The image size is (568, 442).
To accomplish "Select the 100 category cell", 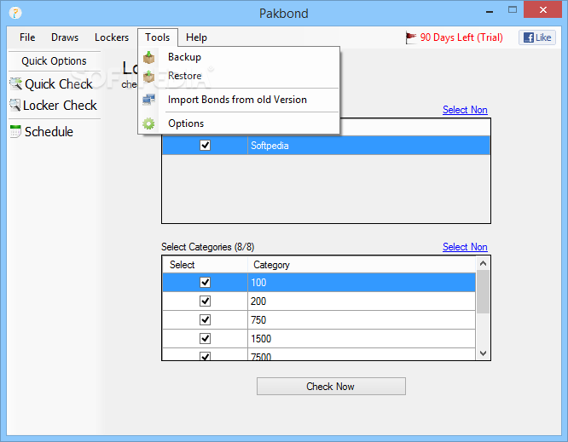I will point(362,283).
